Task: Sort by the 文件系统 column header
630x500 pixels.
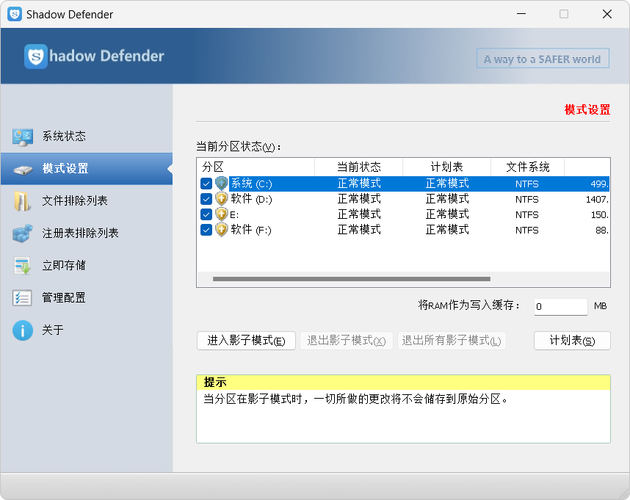Action: [527, 167]
